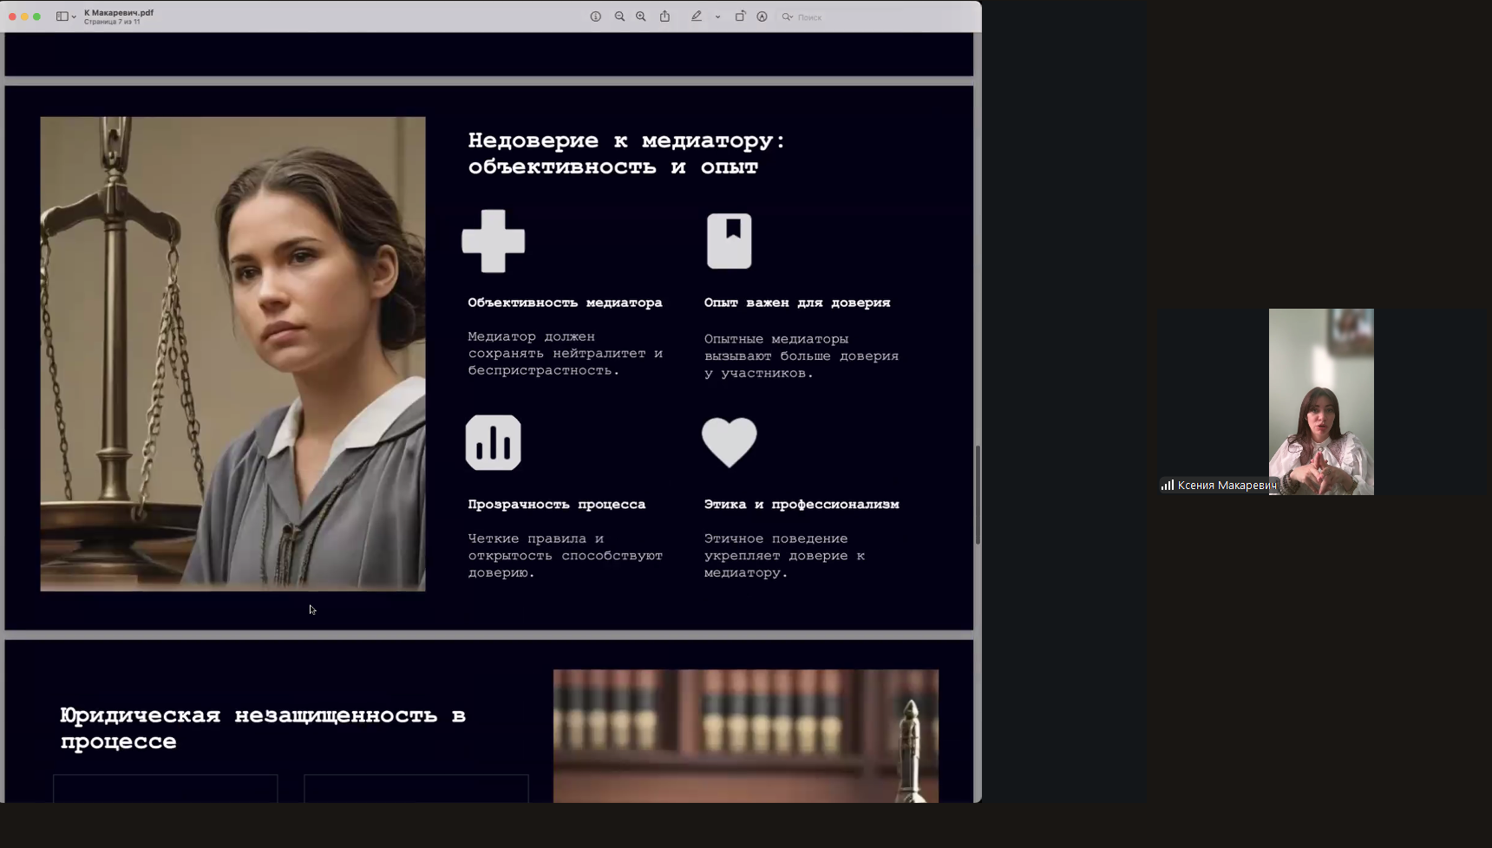The width and height of the screenshot is (1492, 848).
Task: Click the woman with scales image
Action: click(x=232, y=354)
